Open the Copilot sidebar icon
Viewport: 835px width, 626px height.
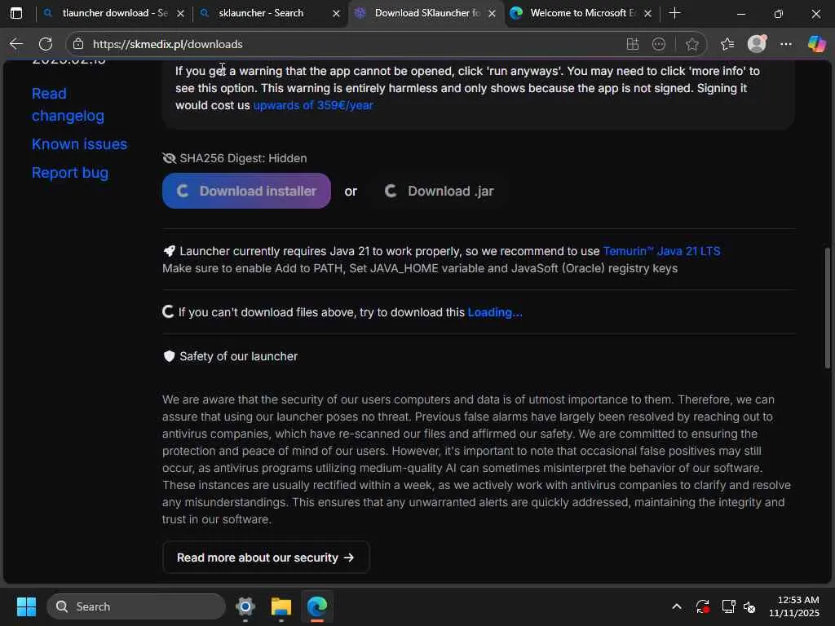pyautogui.click(x=817, y=44)
